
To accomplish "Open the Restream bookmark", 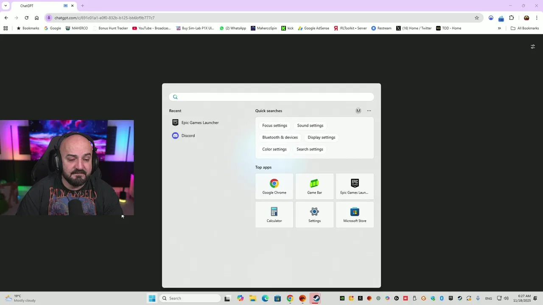I will pyautogui.click(x=381, y=28).
